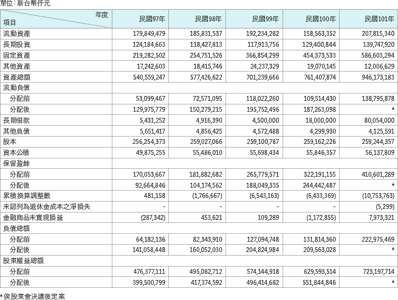Select value 7,973,321 in 金融商品未實現損益 row
The width and height of the screenshot is (398, 300).
click(381, 217)
